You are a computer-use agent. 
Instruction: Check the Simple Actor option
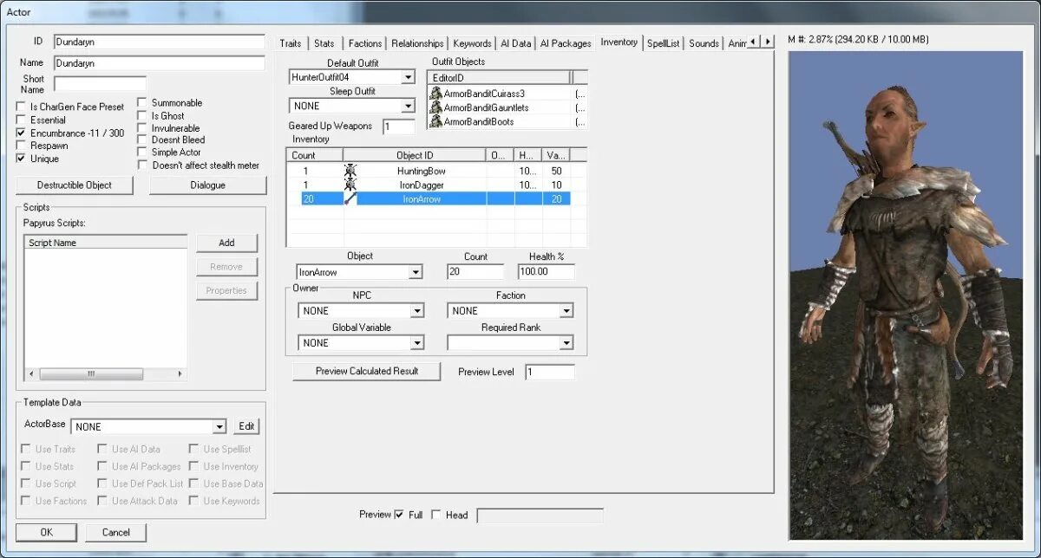142,152
